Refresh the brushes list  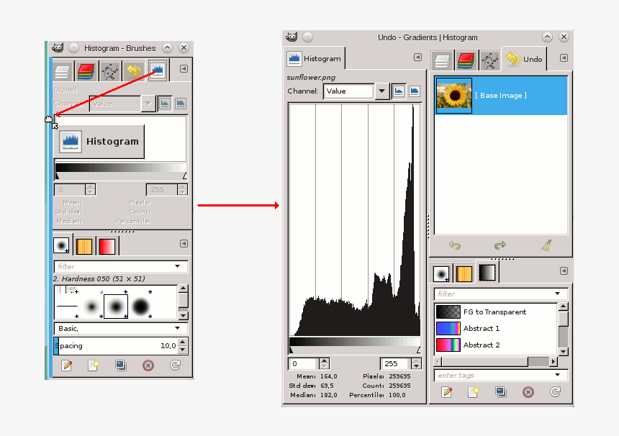175,365
